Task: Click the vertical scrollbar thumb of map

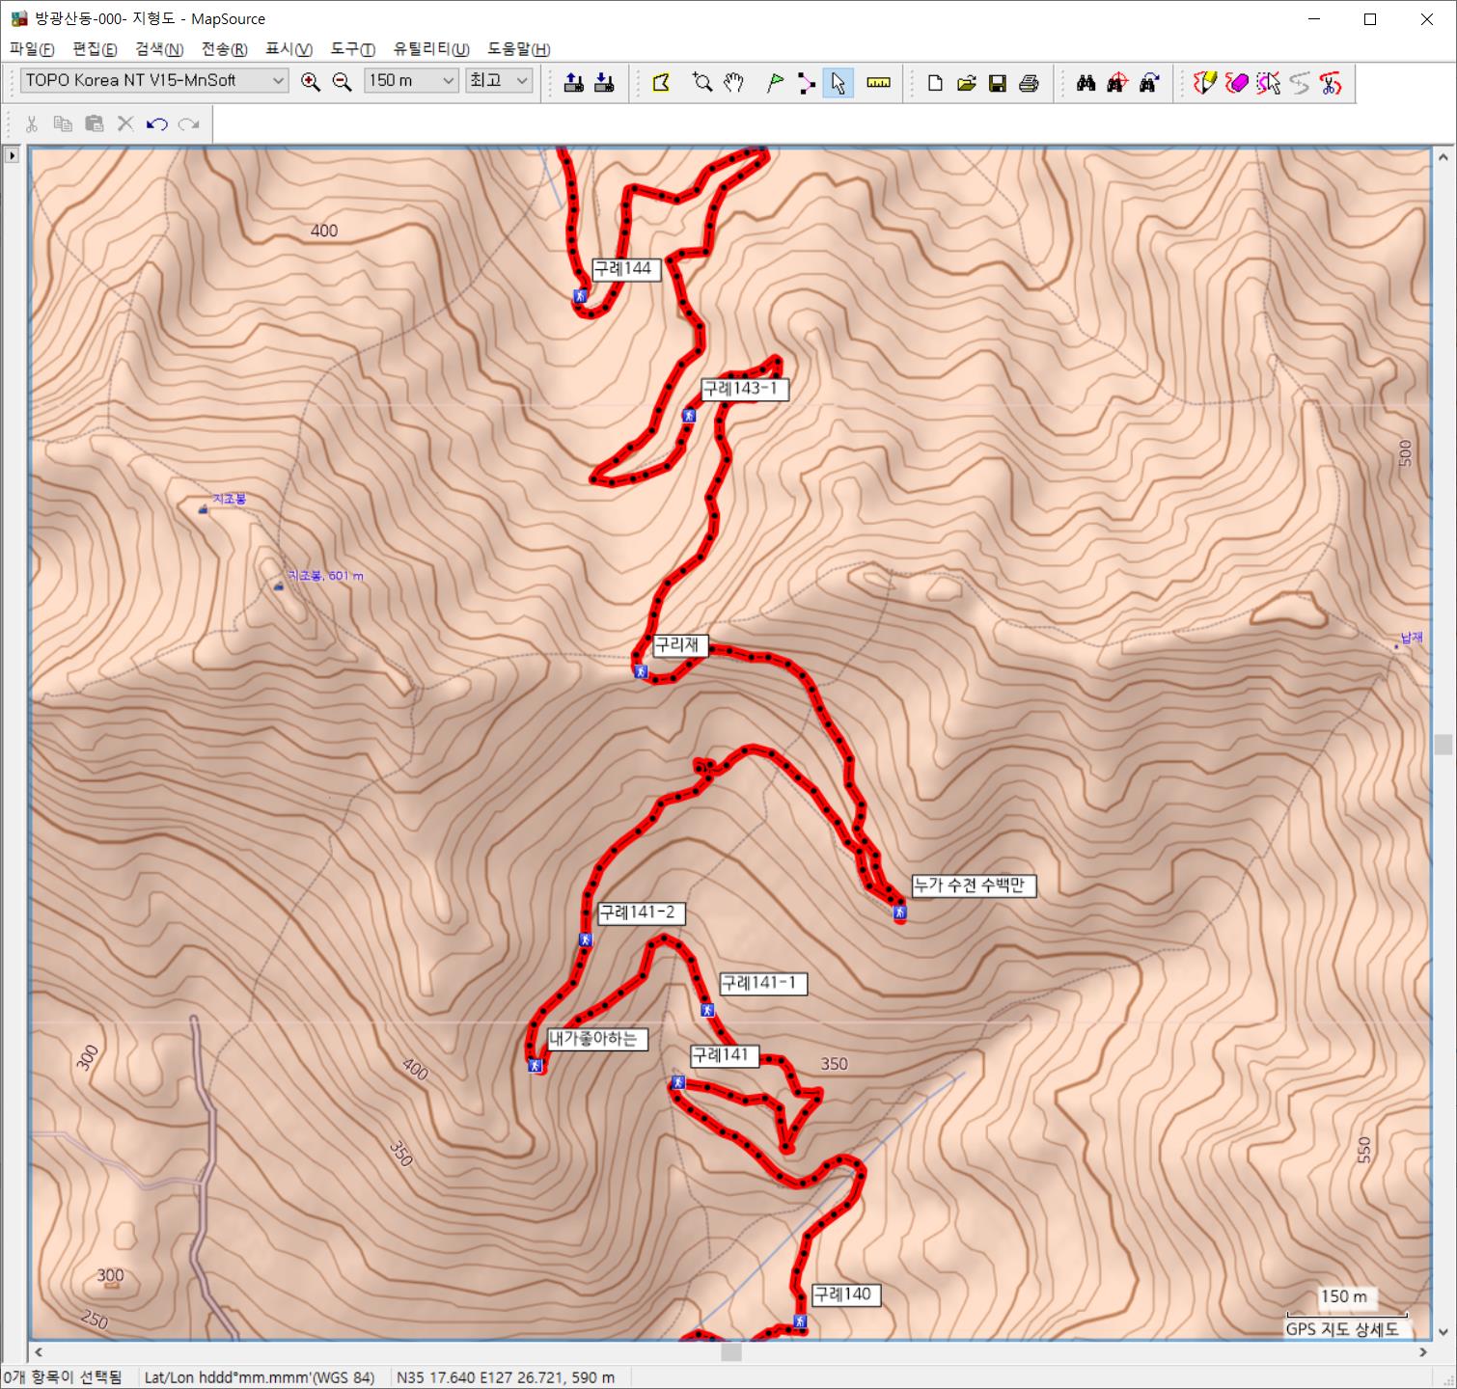Action: tap(1443, 745)
